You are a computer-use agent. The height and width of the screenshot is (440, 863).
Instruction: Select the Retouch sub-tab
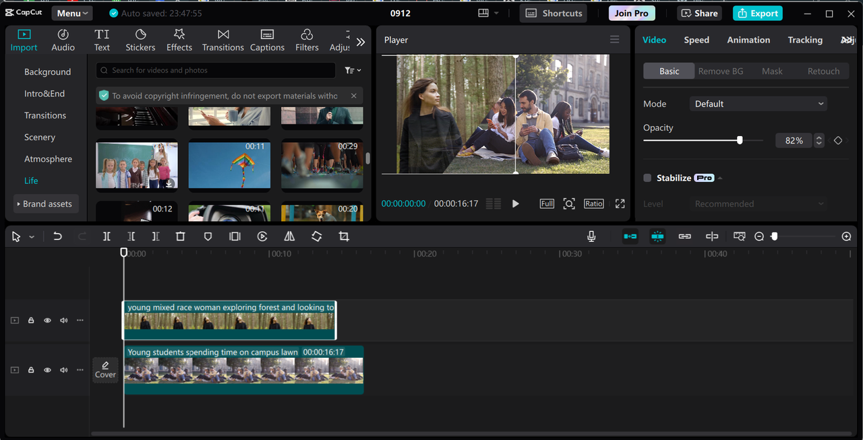(x=823, y=71)
